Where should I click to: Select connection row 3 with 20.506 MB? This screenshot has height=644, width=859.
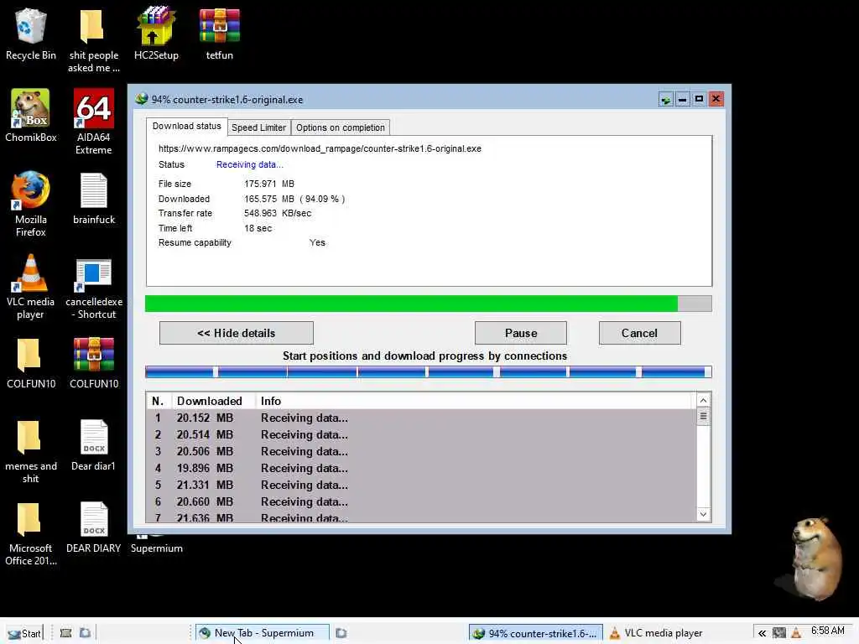[x=421, y=451]
